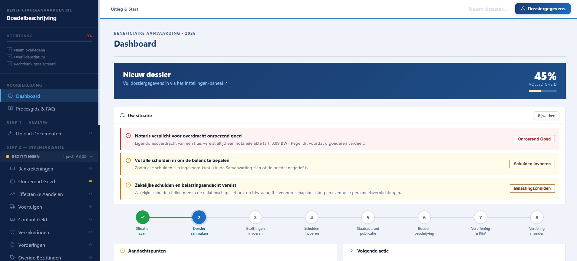Viewport: 577px width, 261px height.
Task: Click the orange status dot on Onroerend Goed
Action: [91, 181]
